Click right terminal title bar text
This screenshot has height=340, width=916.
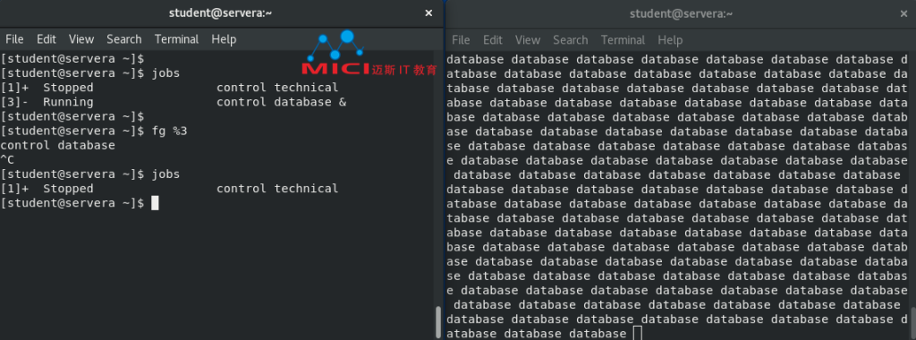pos(681,13)
